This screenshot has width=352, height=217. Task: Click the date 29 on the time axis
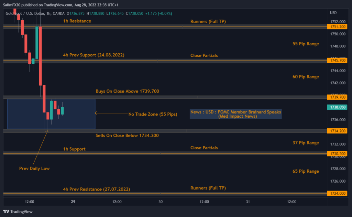click(x=73, y=202)
